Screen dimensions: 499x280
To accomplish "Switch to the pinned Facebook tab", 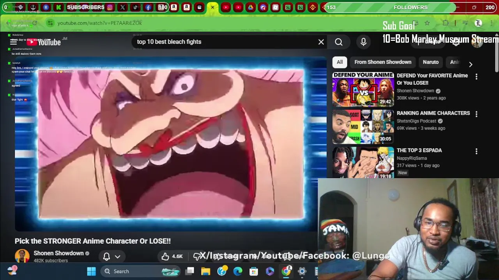I will pos(148,7).
